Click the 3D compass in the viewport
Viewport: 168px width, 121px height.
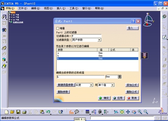point(148,20)
